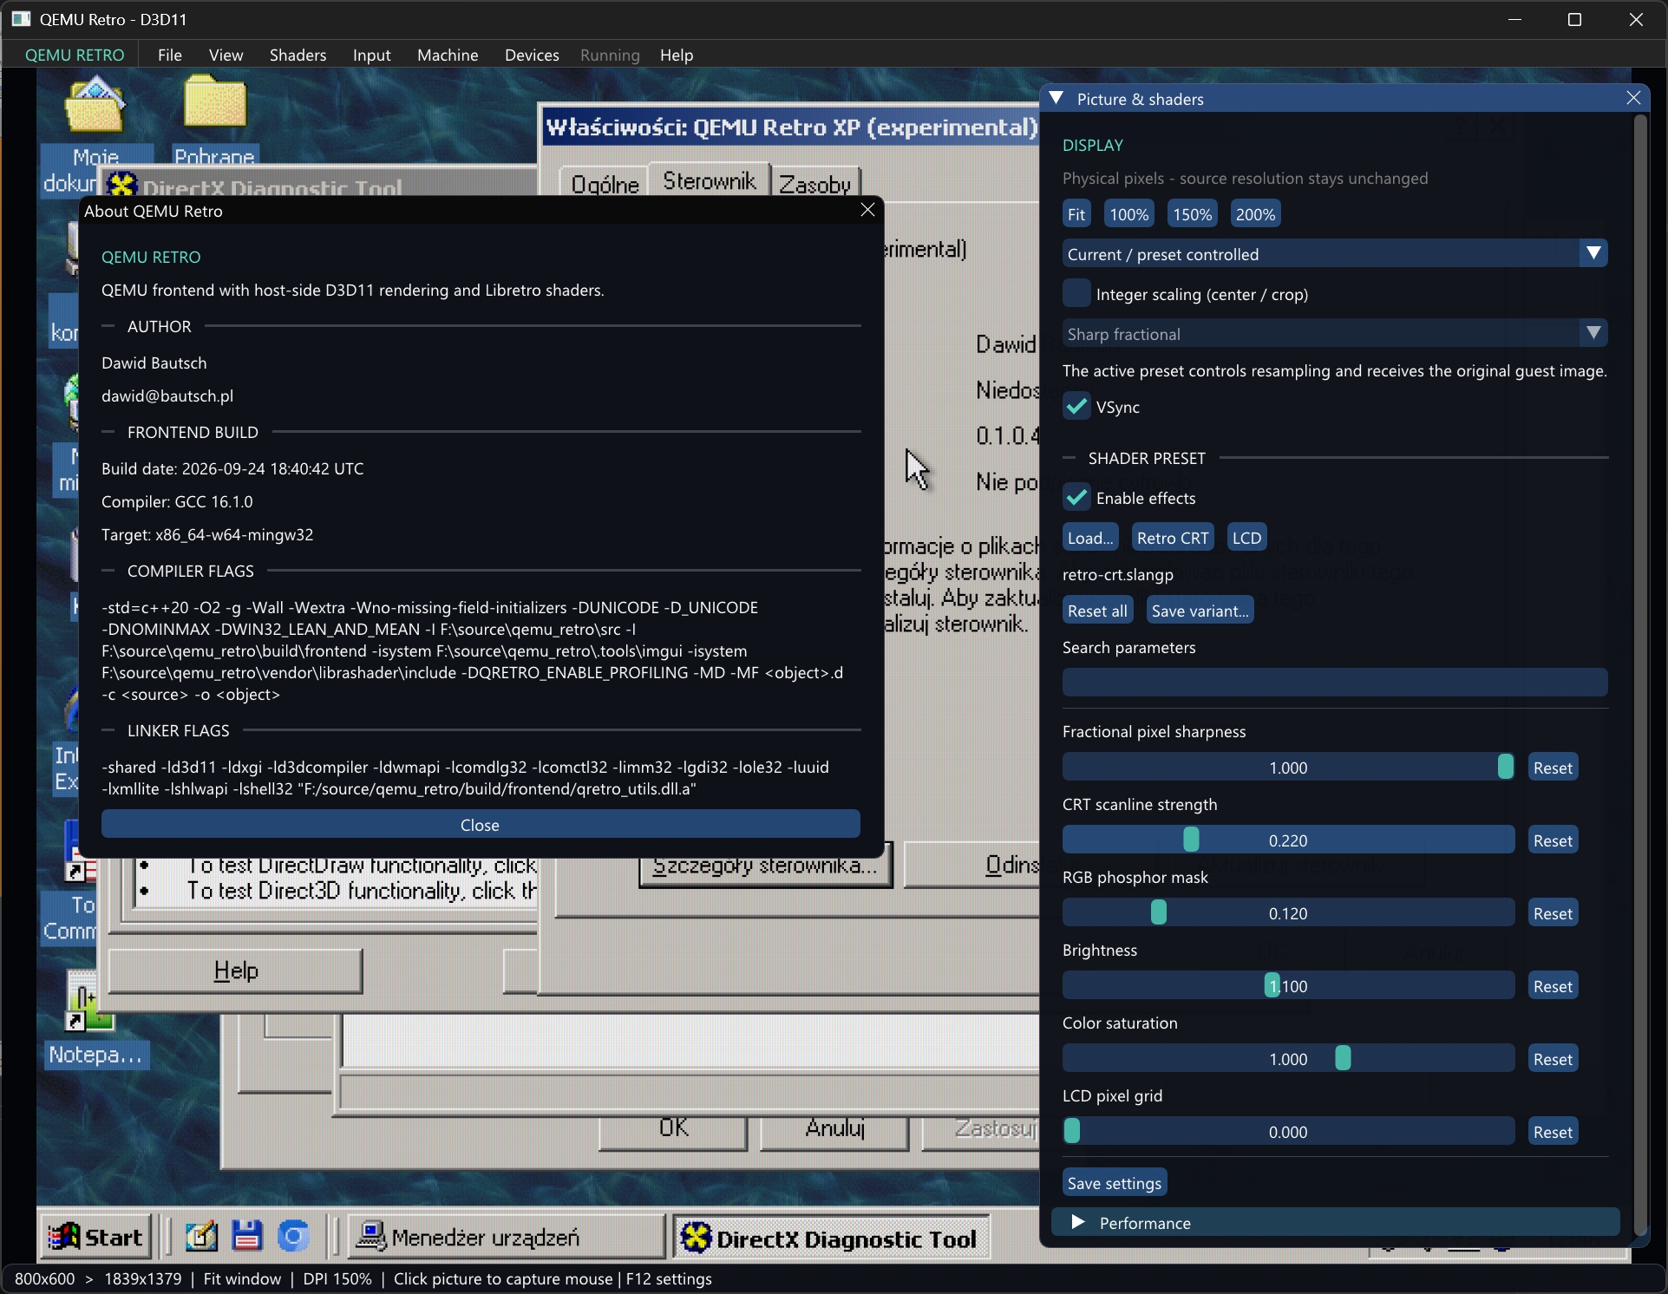Click Load... shader preset button

click(1090, 537)
